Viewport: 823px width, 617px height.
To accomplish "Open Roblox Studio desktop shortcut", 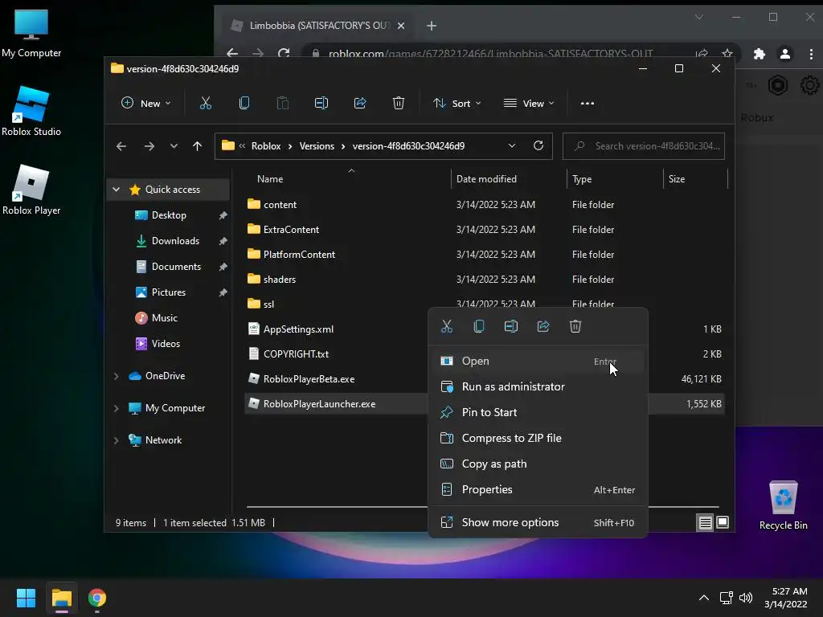I will (x=31, y=112).
